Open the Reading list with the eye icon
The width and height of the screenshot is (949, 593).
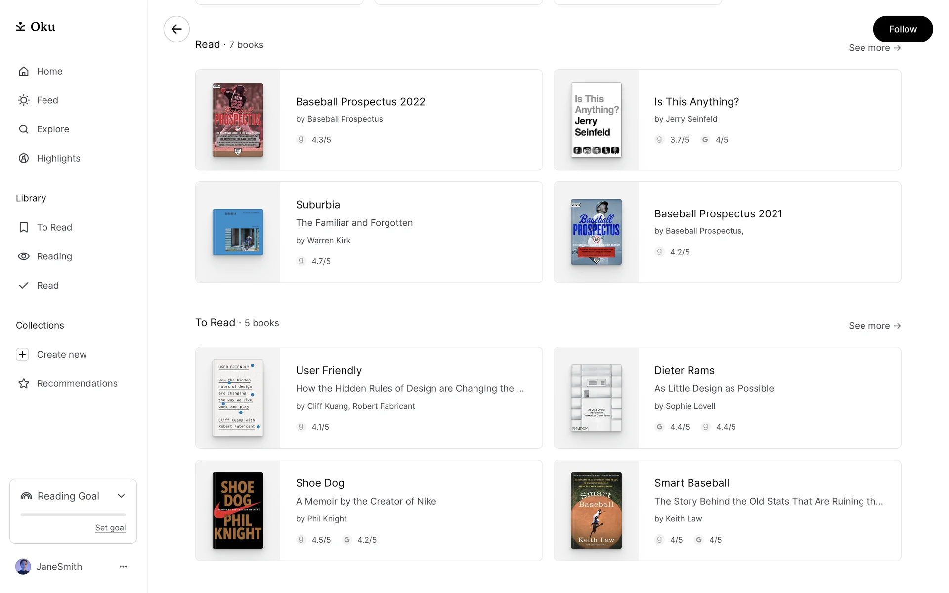point(54,256)
